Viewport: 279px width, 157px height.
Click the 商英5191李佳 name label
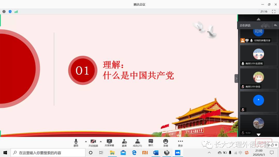click(x=253, y=87)
